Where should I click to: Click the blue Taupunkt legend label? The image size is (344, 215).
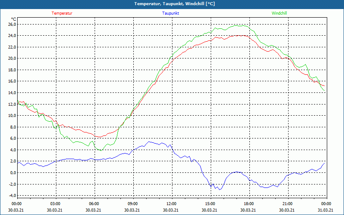[170, 13]
